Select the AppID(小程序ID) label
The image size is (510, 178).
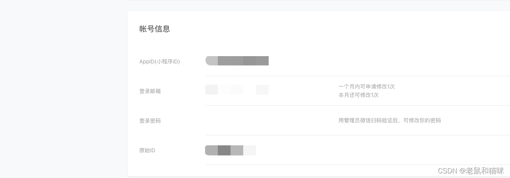pyautogui.click(x=160, y=62)
